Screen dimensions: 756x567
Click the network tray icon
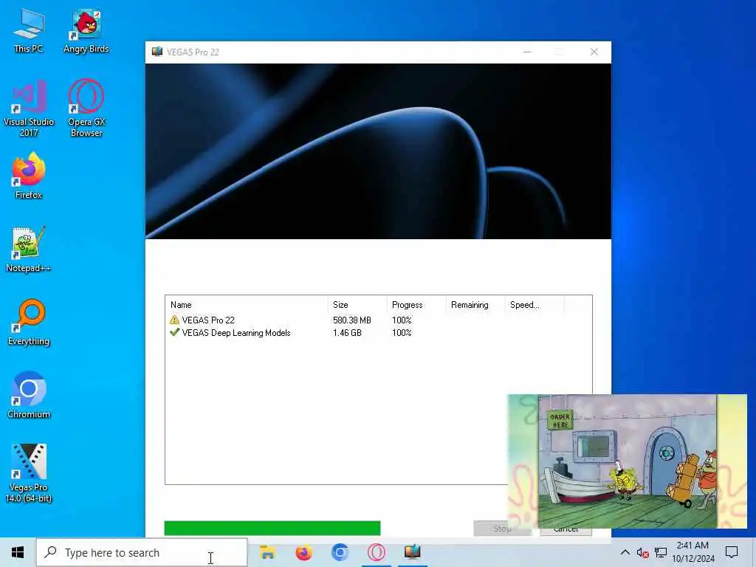tap(661, 552)
